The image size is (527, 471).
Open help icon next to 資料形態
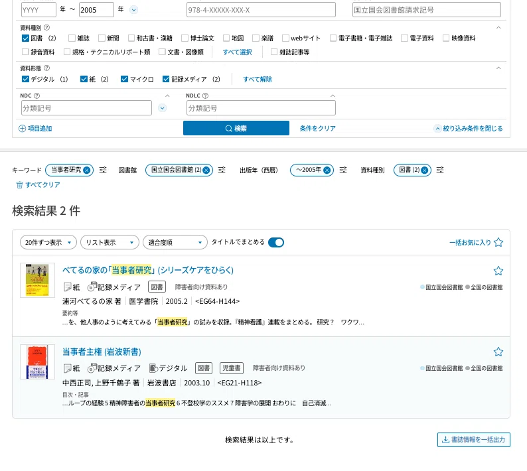pyautogui.click(x=46, y=68)
